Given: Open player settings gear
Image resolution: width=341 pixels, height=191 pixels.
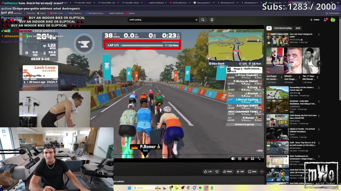Looking at the screenshot, I should tap(246, 159).
